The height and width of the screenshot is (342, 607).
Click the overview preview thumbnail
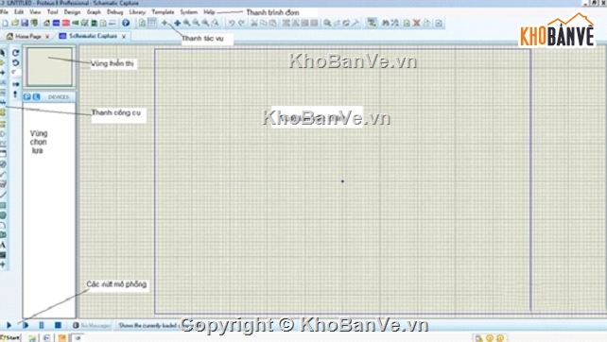(49, 66)
